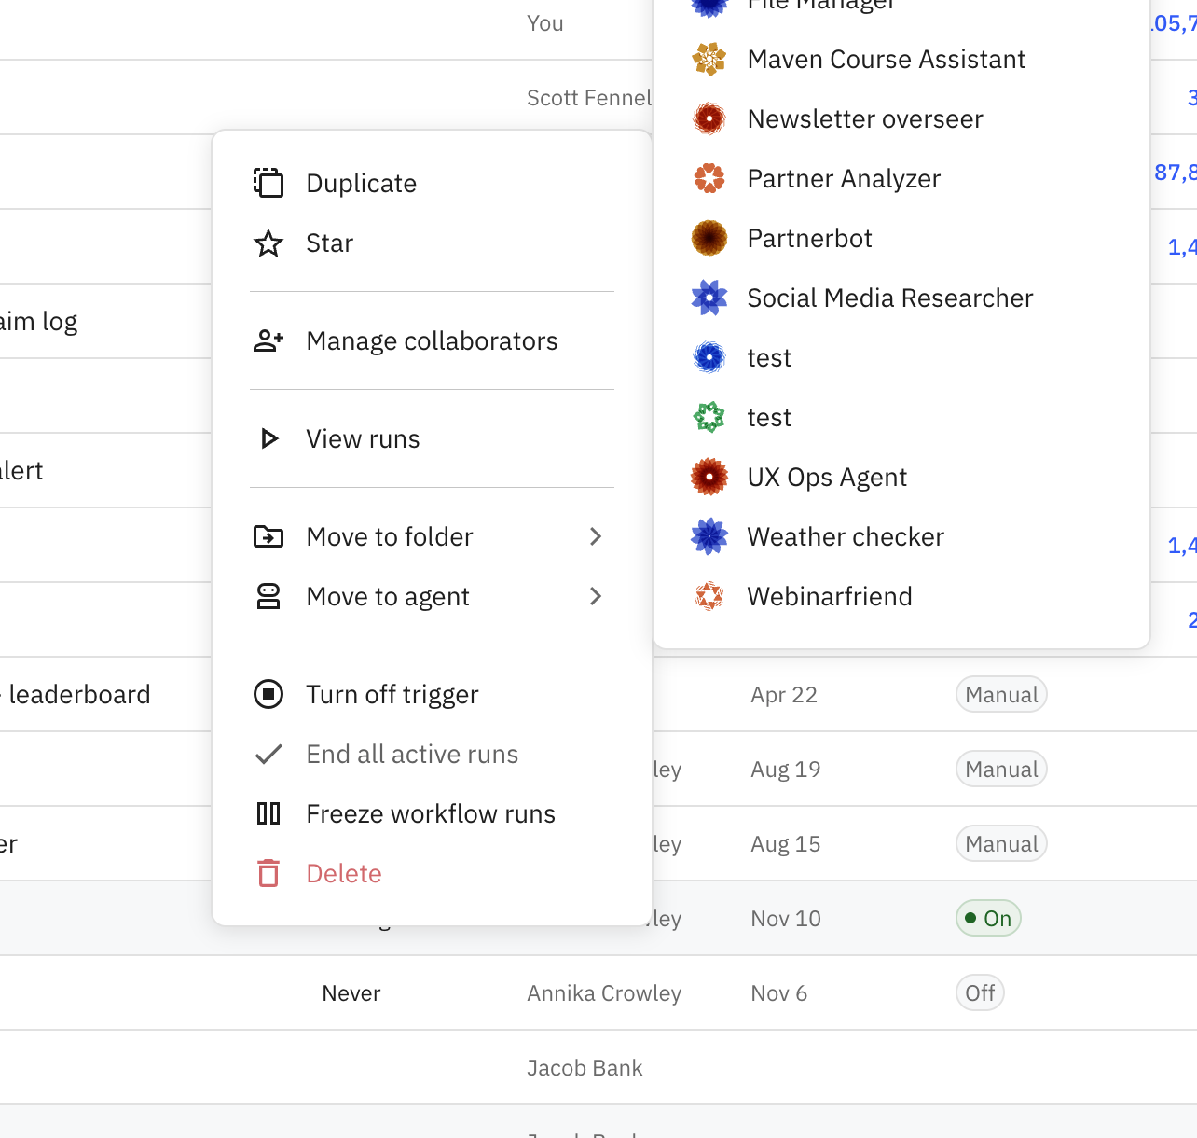The height and width of the screenshot is (1138, 1197).
Task: Click the Star outline icon
Action: 268,243
